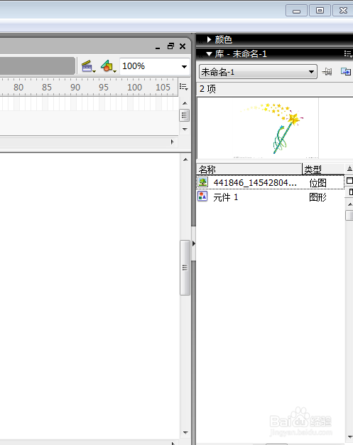Click the 图形 type cell
Screen dimensions: 353x445
pos(317,197)
